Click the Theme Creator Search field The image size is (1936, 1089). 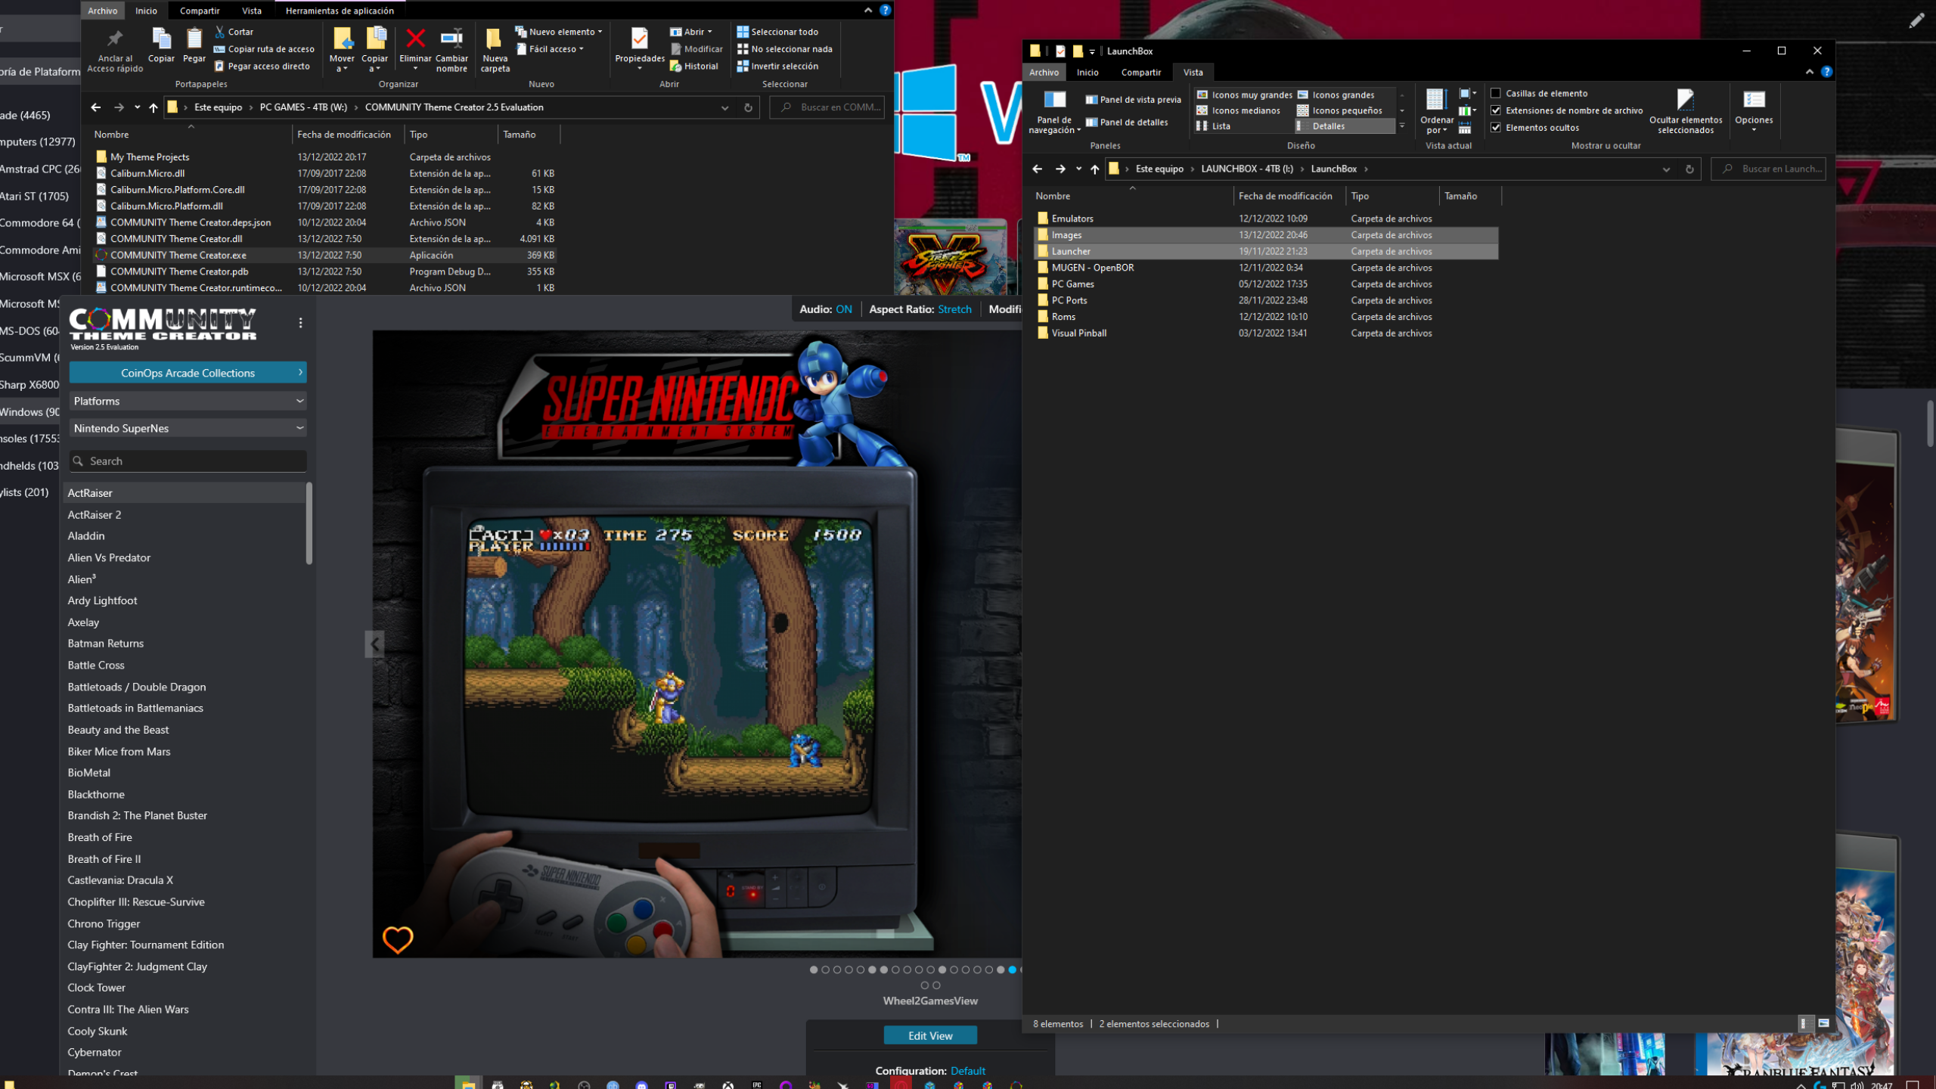coord(188,461)
